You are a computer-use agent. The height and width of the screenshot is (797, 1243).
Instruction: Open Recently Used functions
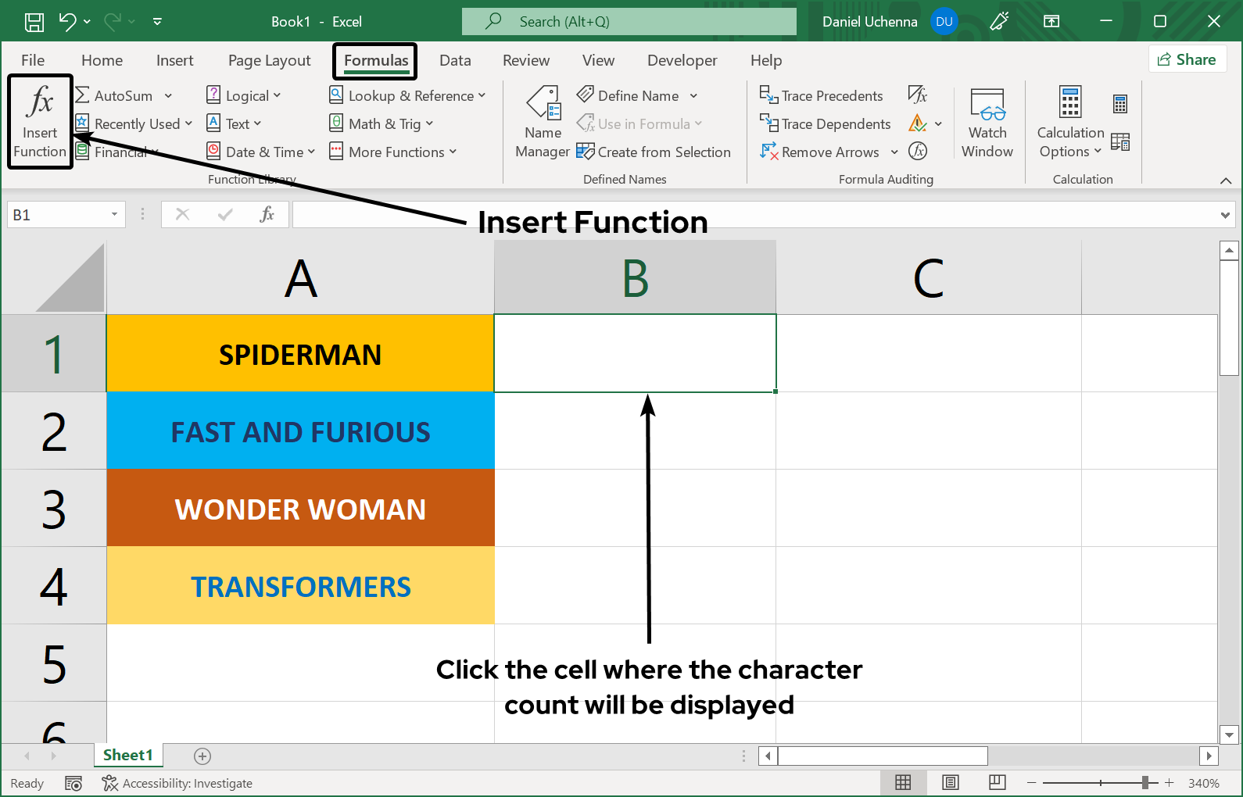click(x=134, y=124)
